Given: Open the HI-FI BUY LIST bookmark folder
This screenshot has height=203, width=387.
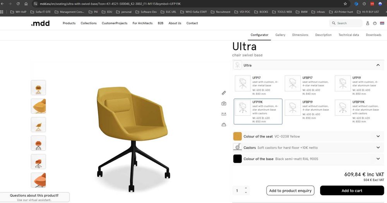Looking at the screenshot, I should click(x=368, y=12).
